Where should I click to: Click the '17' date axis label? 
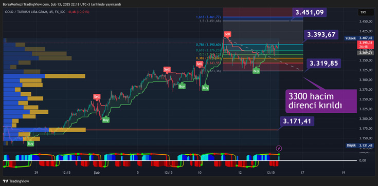(x=302, y=173)
